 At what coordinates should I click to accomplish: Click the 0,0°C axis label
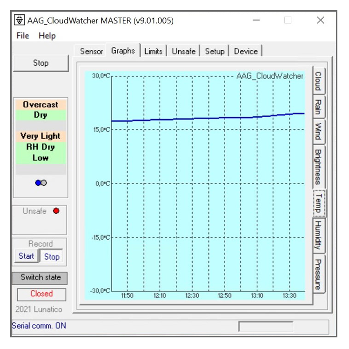[x=103, y=184]
